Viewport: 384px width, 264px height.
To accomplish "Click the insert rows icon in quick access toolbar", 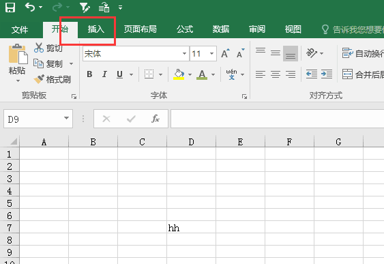I will tap(104, 8).
